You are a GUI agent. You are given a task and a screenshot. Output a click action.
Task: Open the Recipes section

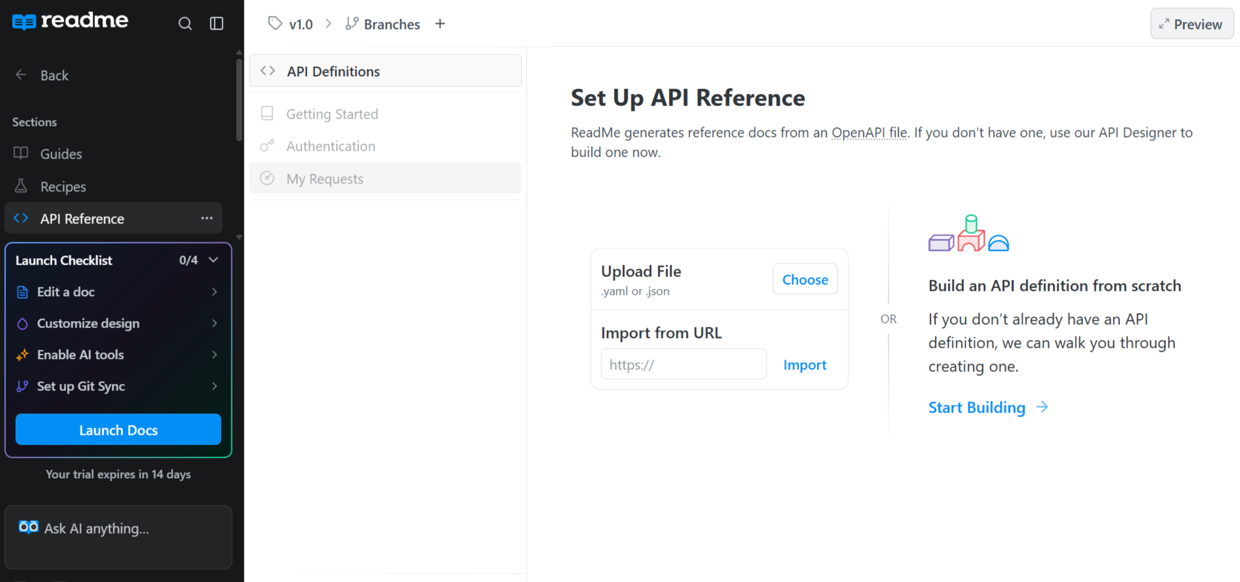113,186
